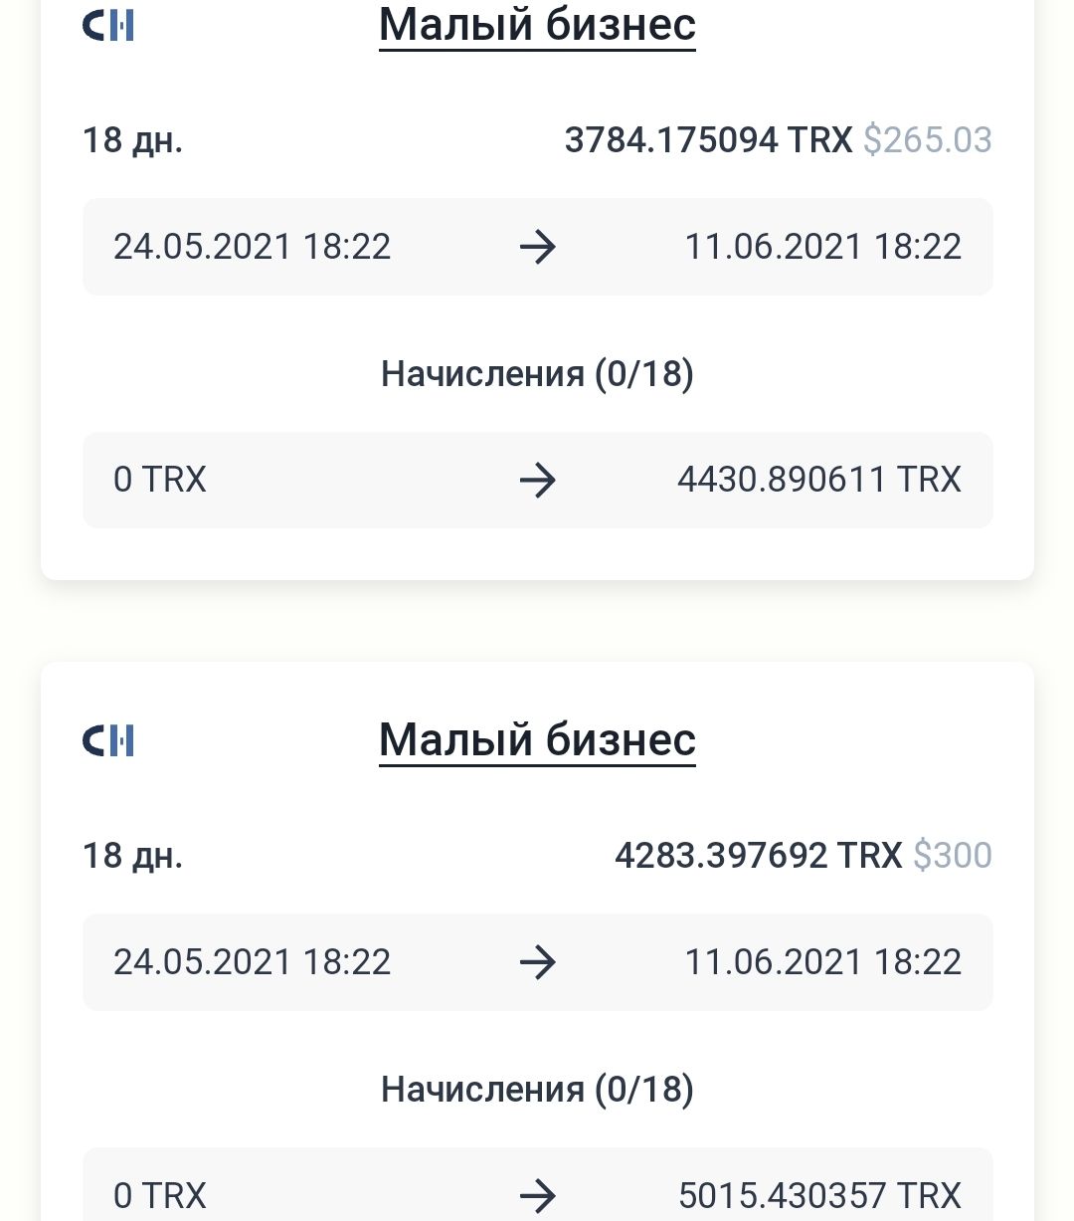Click the arrow between second card's dates
This screenshot has width=1074, height=1221.
click(538, 962)
